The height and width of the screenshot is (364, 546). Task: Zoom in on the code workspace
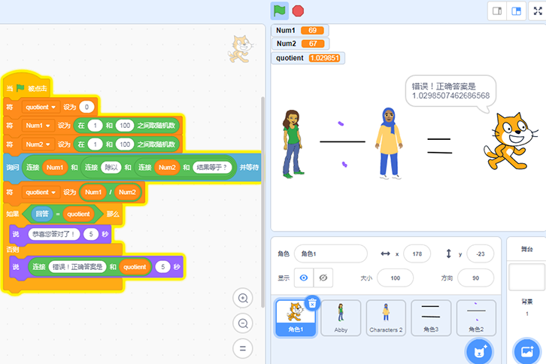[x=242, y=298]
